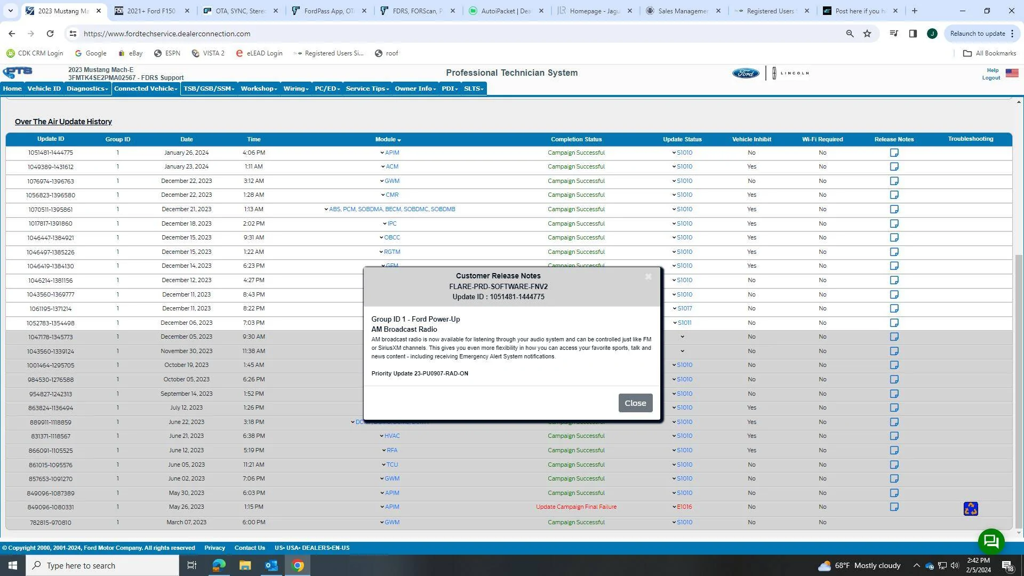Viewport: 1024px width, 576px height.
Task: Open Chrome side panel icon
Action: (x=913, y=34)
